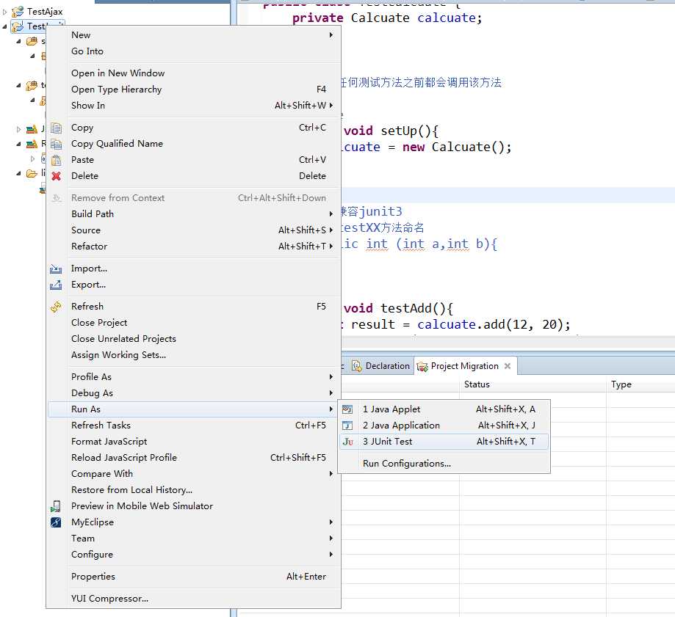Open the Profile As submenu arrow
The width and height of the screenshot is (675, 617).
pyautogui.click(x=331, y=376)
